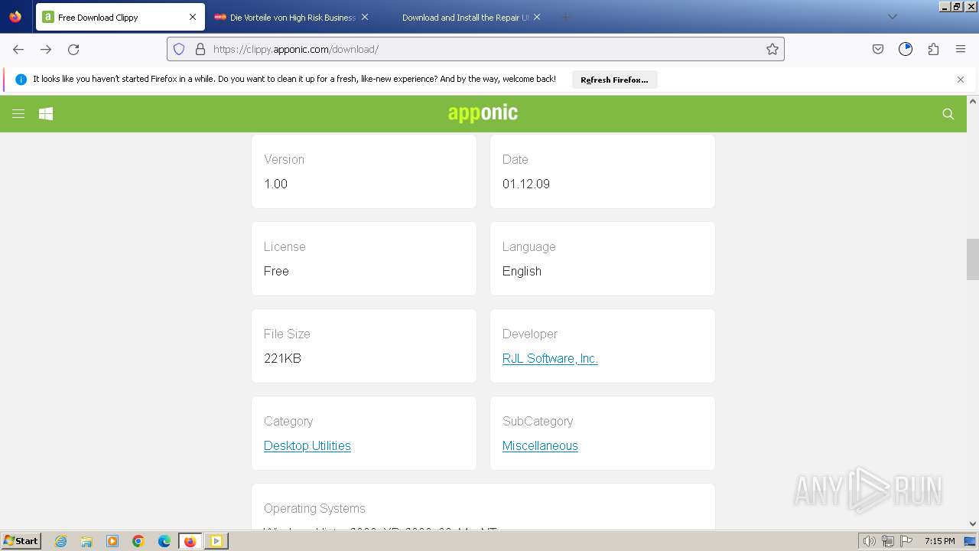This screenshot has width=979, height=551.
Task: Click the taskbar clock 7:15 PM
Action: click(939, 541)
